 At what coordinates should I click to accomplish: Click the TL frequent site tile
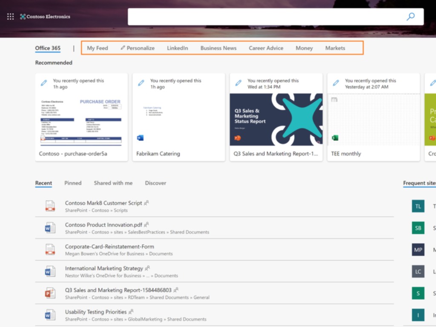pos(418,206)
